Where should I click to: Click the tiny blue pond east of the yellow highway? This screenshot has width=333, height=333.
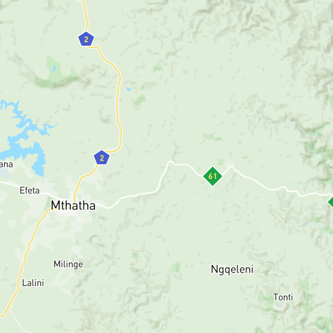[x=128, y=89]
